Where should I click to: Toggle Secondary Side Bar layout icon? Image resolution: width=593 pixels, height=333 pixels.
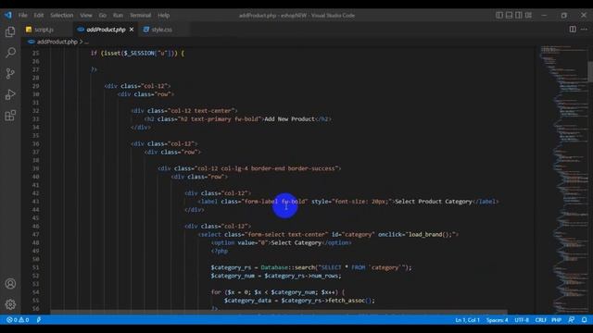pyautogui.click(x=519, y=15)
